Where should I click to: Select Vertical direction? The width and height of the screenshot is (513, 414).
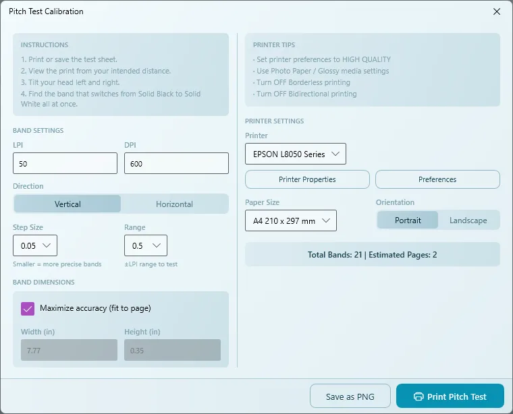click(x=67, y=204)
